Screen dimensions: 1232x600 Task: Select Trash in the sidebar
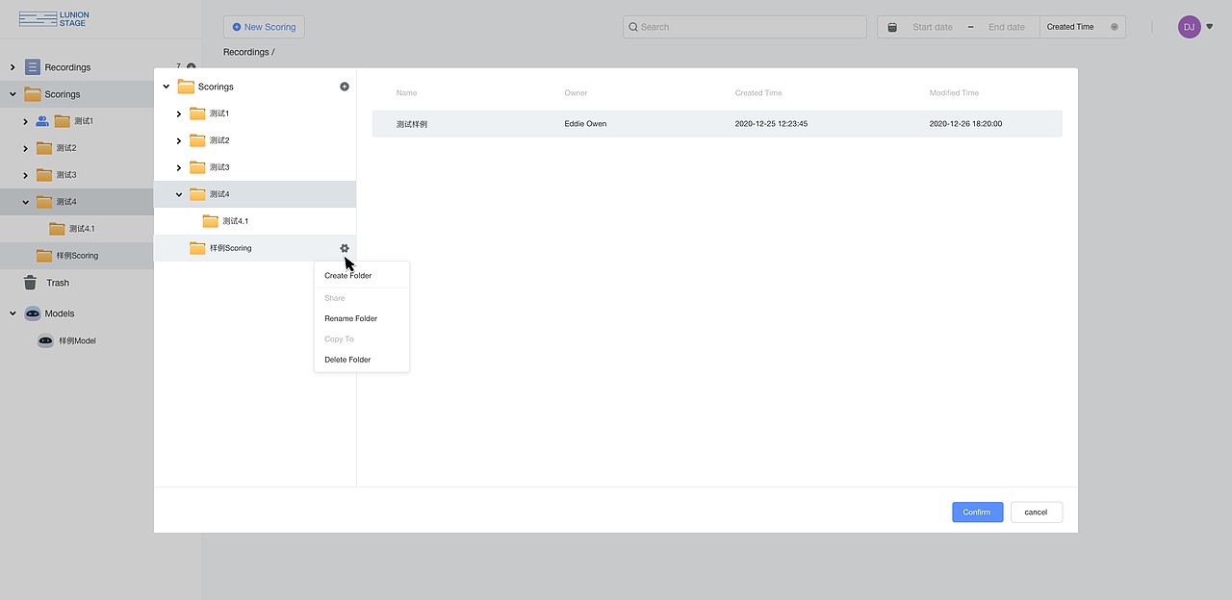(58, 283)
